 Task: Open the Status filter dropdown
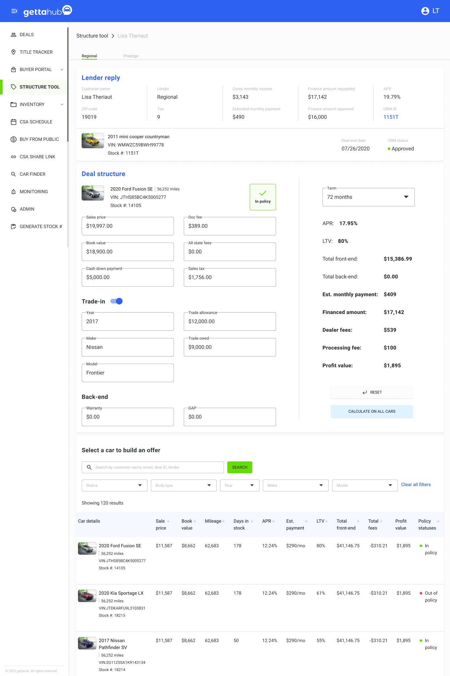coord(115,485)
